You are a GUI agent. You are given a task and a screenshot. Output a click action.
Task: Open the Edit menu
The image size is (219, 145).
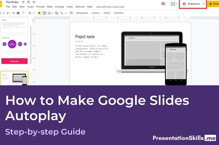click(x=15, y=7)
